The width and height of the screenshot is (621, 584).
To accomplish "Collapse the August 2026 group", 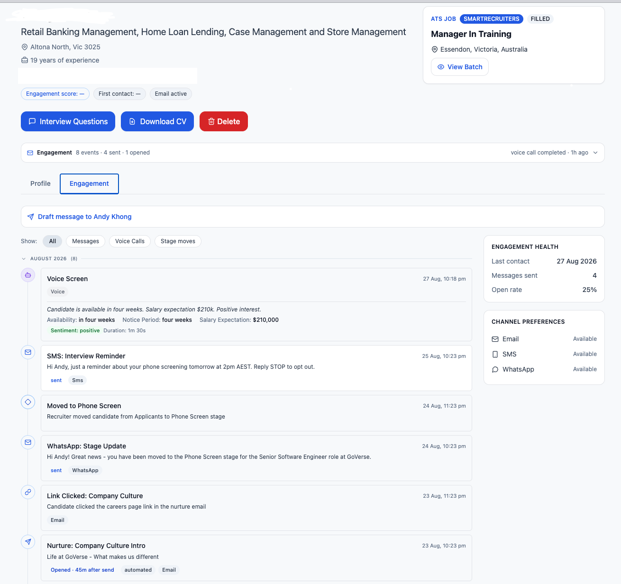I will [24, 259].
